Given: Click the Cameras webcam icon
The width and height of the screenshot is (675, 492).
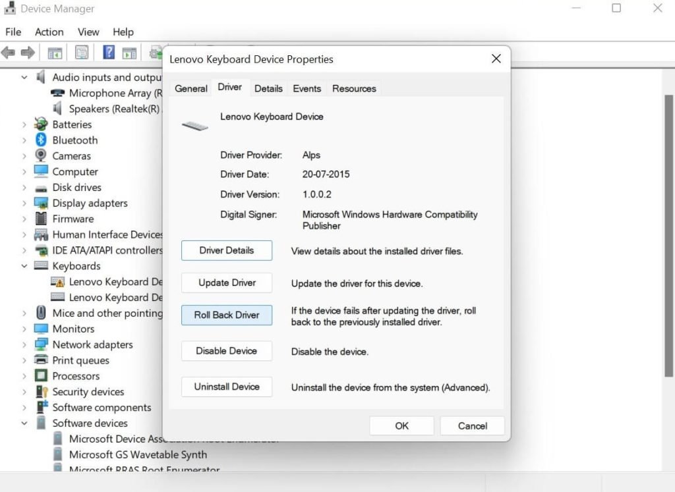Looking at the screenshot, I should [41, 155].
